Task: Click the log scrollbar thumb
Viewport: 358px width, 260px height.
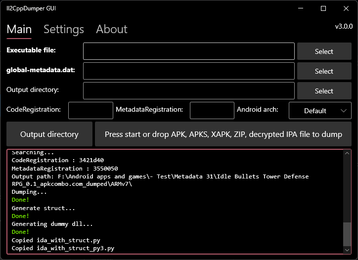Action: click(347, 234)
